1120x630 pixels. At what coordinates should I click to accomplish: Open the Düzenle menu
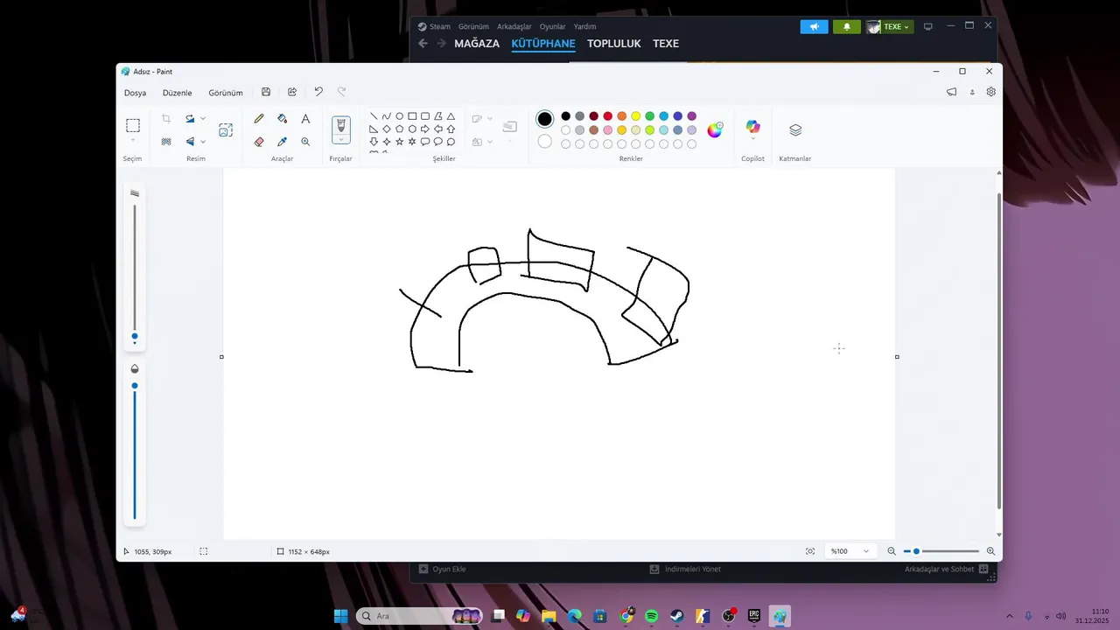[x=178, y=93]
